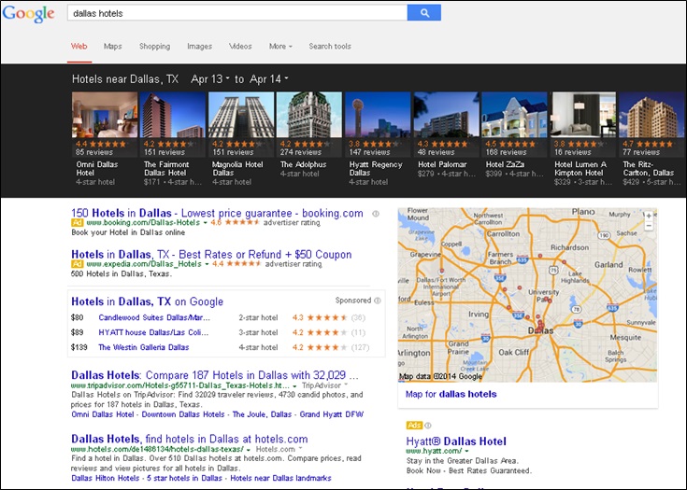Open the Expedia Best Rates or Refund ad

211,254
